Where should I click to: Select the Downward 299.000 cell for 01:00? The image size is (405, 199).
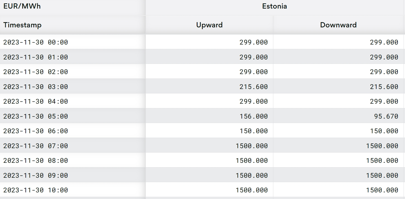pyautogui.click(x=384, y=57)
